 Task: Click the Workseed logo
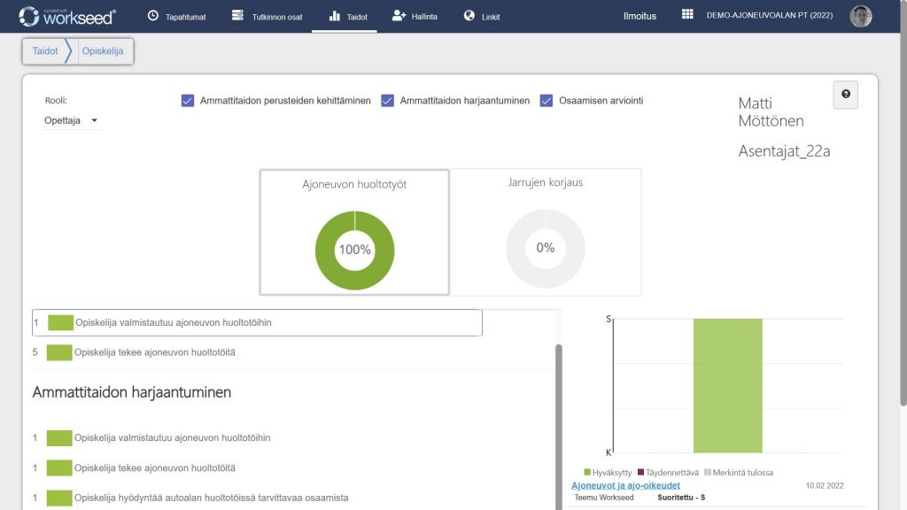tap(66, 16)
